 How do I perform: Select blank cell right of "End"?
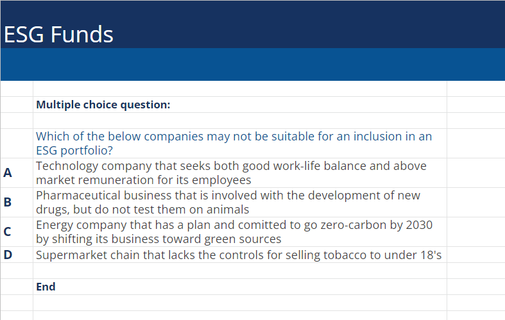pos(475,287)
